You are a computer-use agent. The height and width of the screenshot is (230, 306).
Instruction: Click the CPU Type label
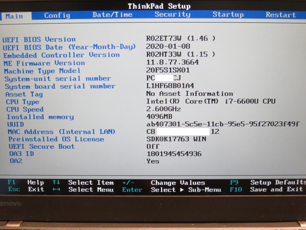click(22, 102)
